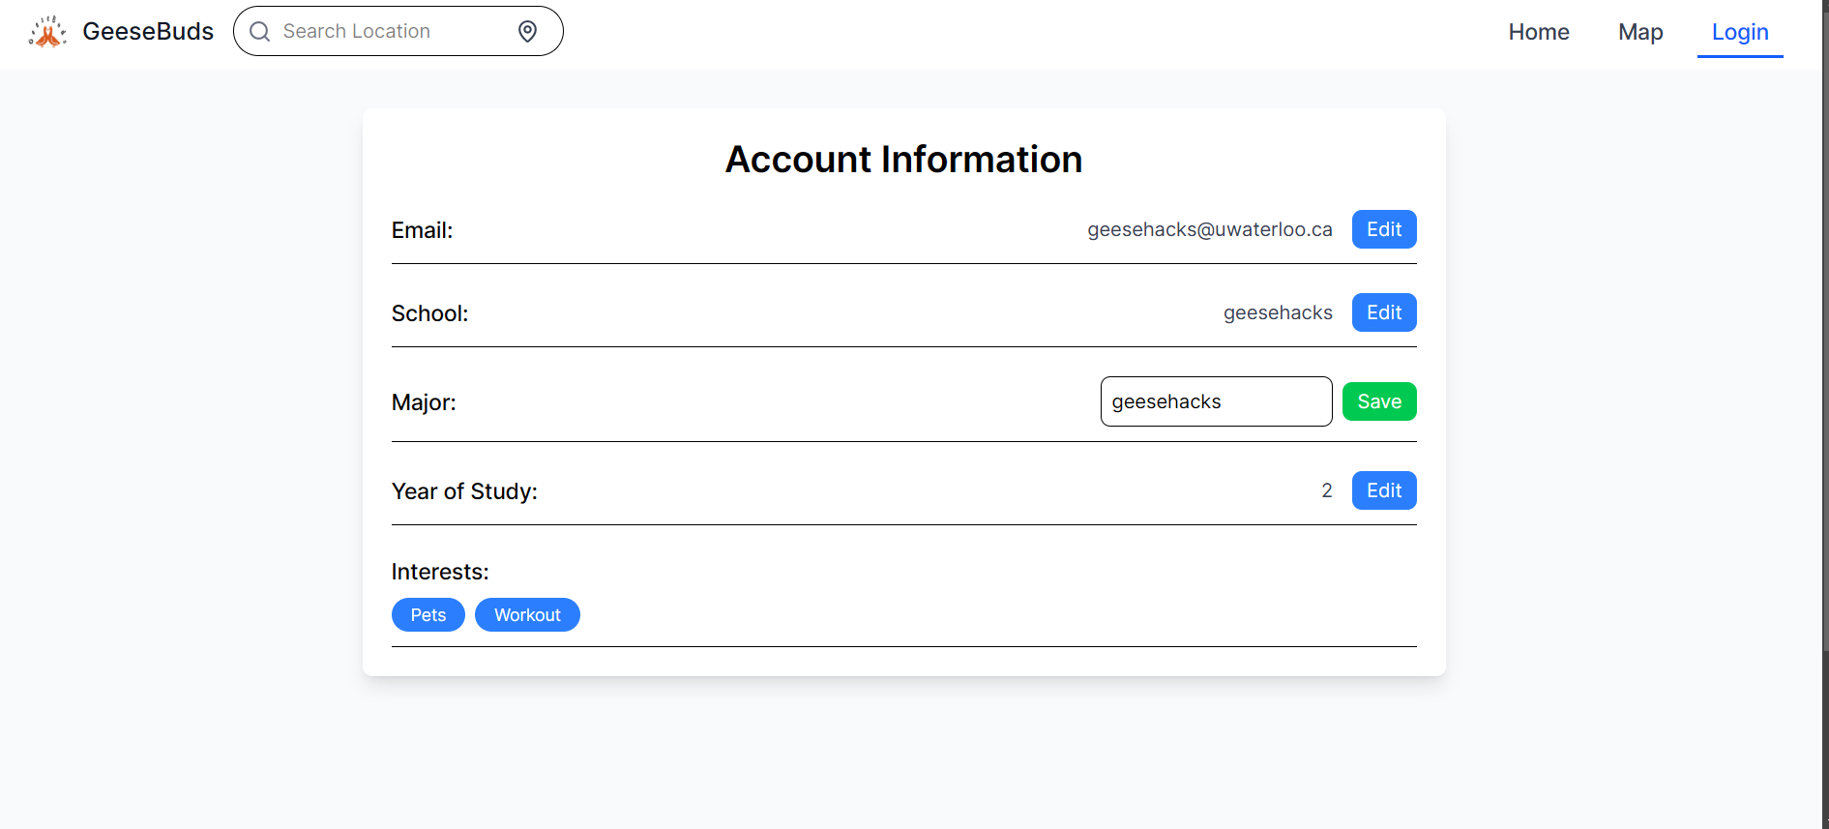Select the Login nav item

(x=1739, y=32)
